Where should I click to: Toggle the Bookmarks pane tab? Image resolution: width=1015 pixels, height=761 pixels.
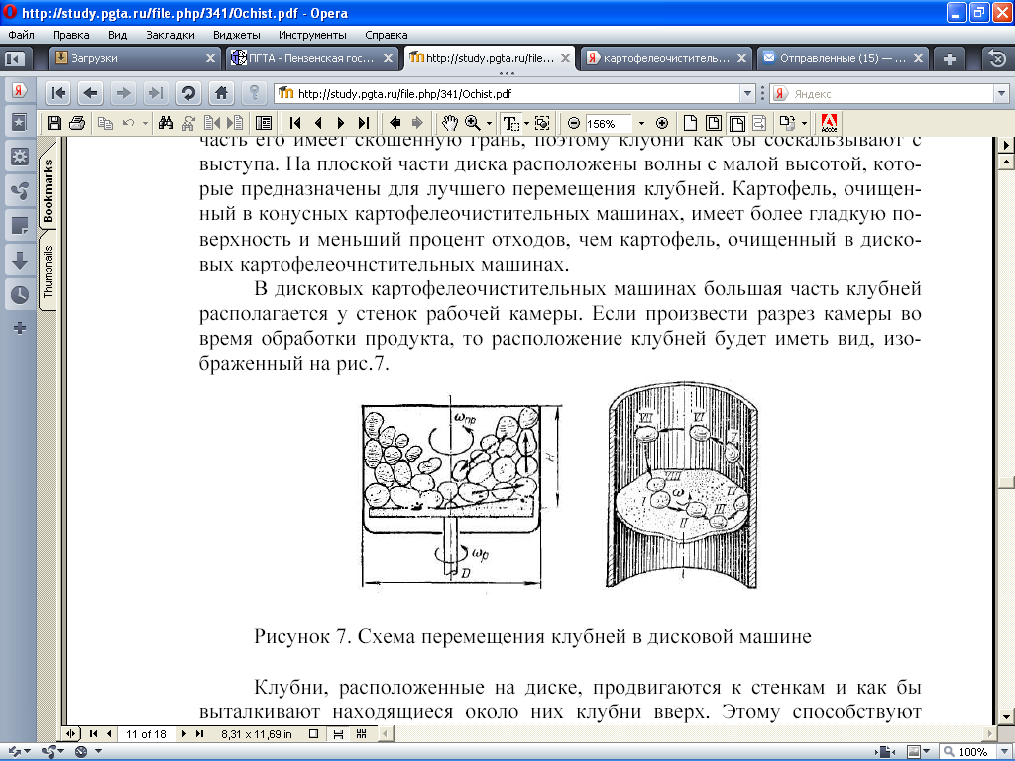tap(48, 190)
